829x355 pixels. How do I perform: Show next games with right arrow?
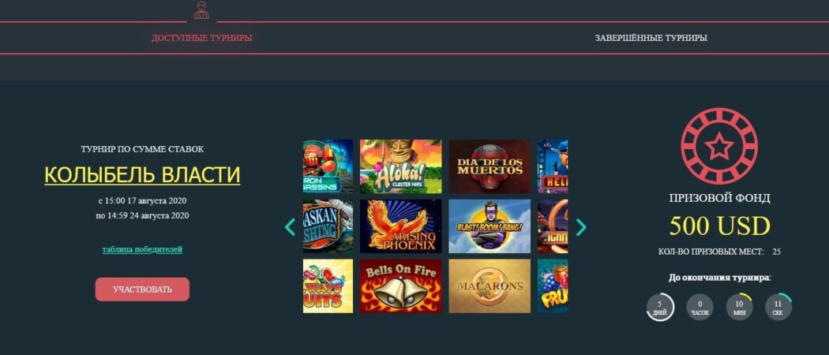(x=581, y=227)
